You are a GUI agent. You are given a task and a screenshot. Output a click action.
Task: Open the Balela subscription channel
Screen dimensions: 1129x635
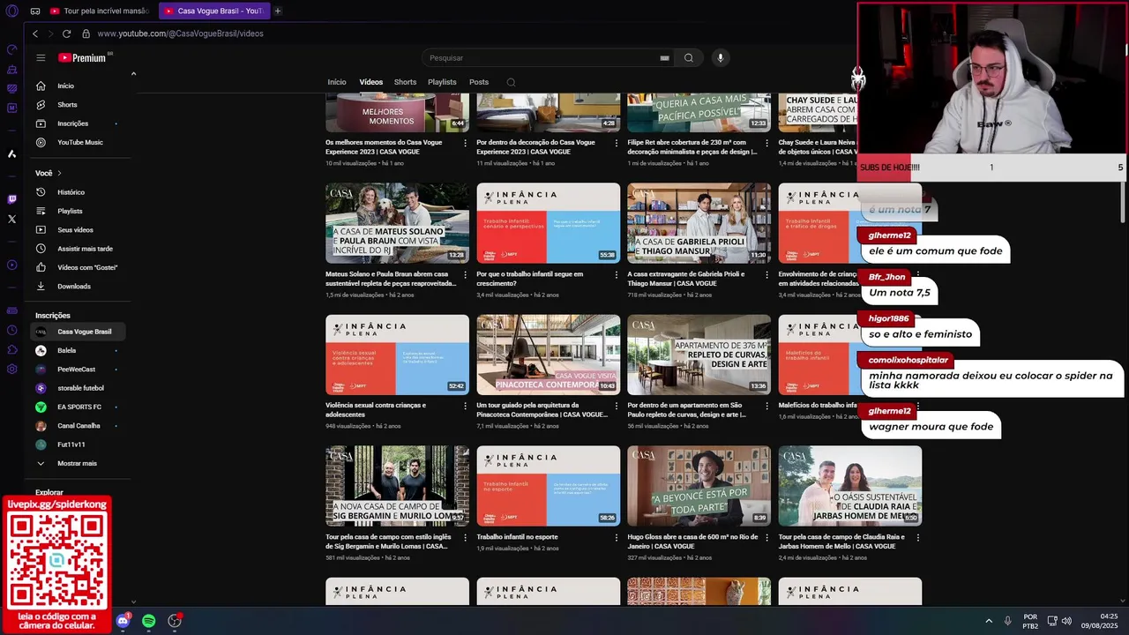click(78, 350)
